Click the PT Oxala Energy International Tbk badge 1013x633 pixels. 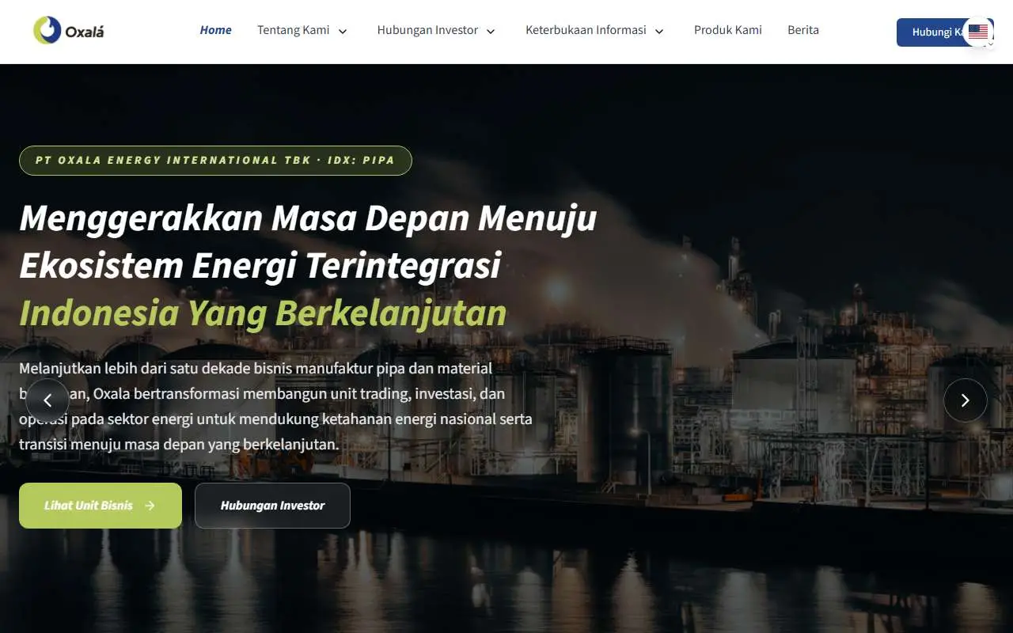point(215,160)
